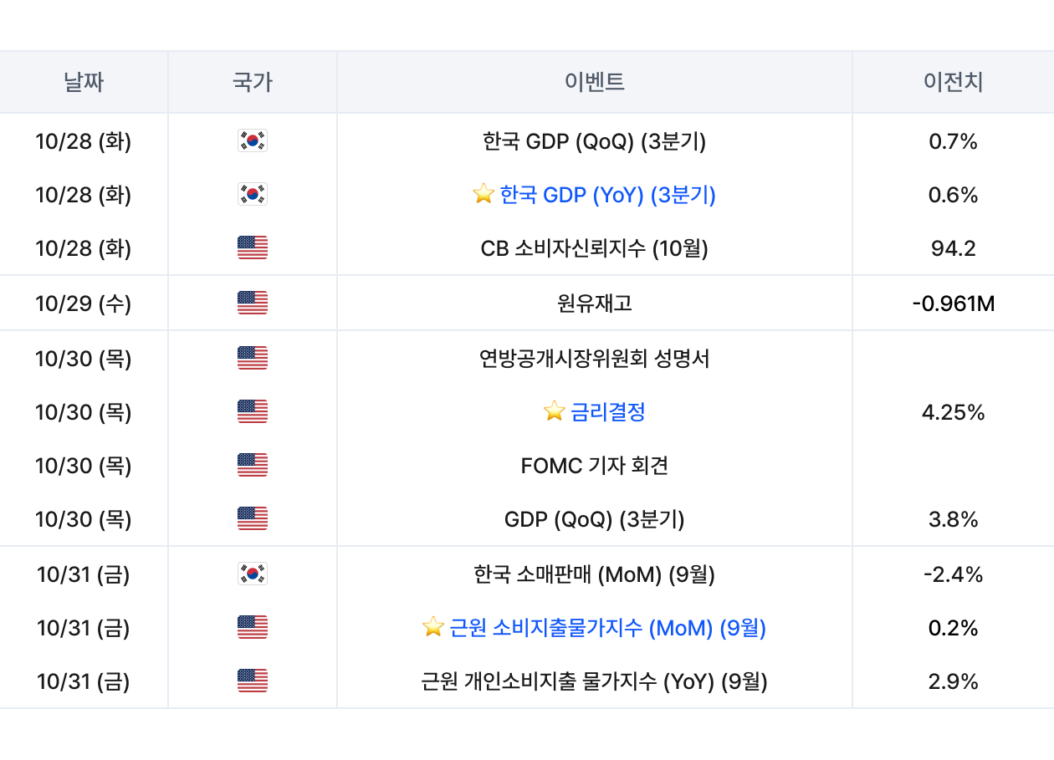Click the Korean flag beside 한국 GDP (QoQ)

252,141
